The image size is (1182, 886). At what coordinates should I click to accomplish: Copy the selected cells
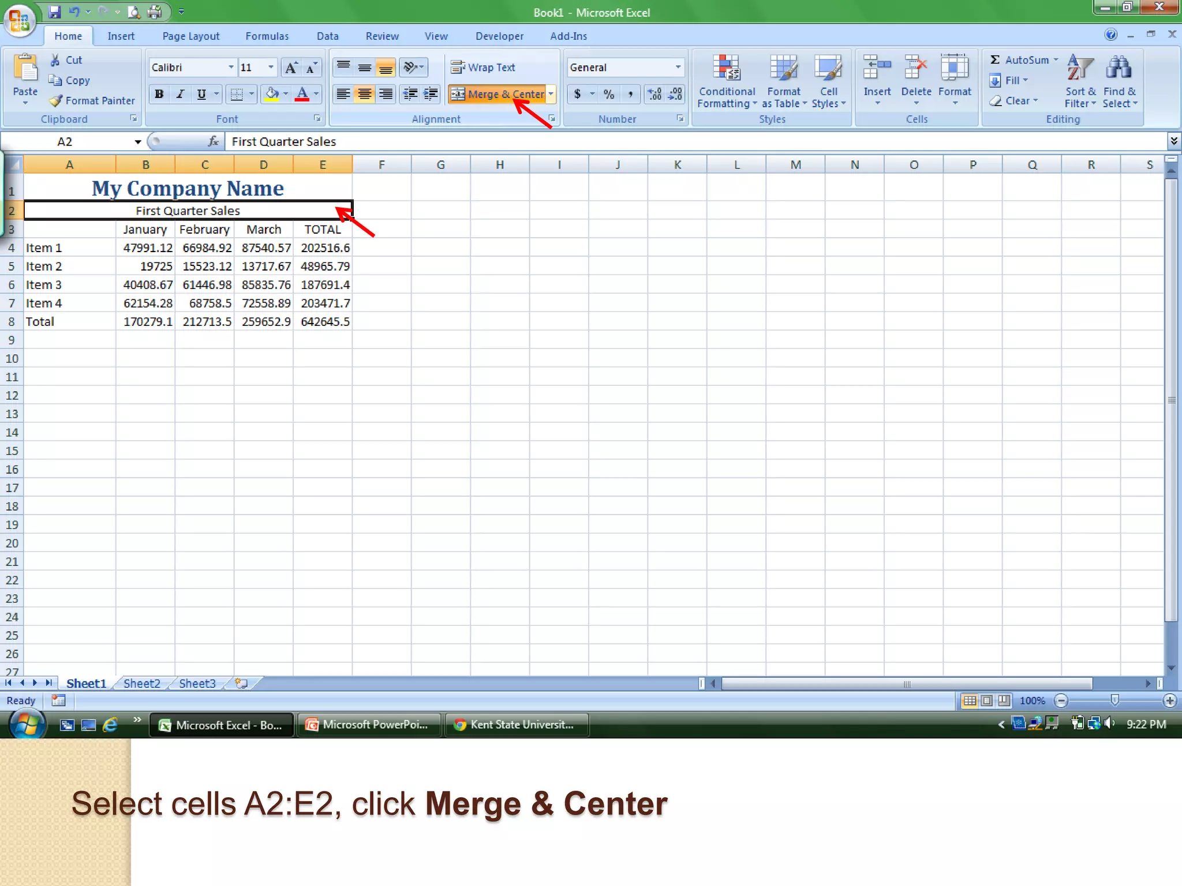tap(70, 80)
